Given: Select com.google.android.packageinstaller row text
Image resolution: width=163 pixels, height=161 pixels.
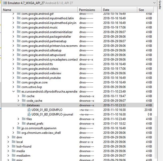Looking at the screenshot, I should pos(46,36).
